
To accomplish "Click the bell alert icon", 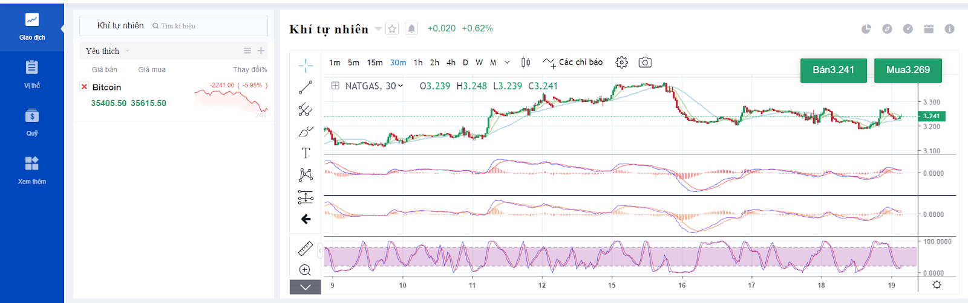I will [x=411, y=28].
